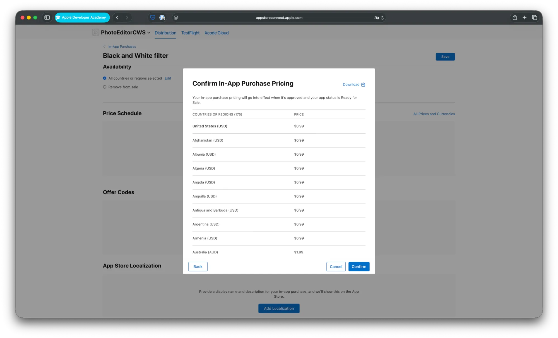Switch to the Xcode Cloud tab

[217, 33]
